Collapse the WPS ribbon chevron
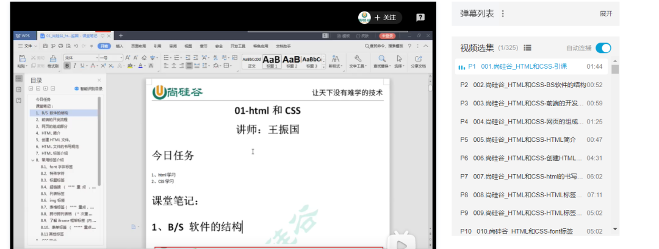 point(426,46)
